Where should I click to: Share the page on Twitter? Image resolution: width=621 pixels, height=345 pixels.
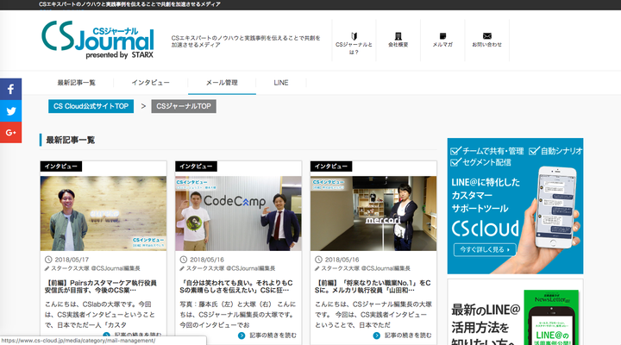tap(10, 111)
